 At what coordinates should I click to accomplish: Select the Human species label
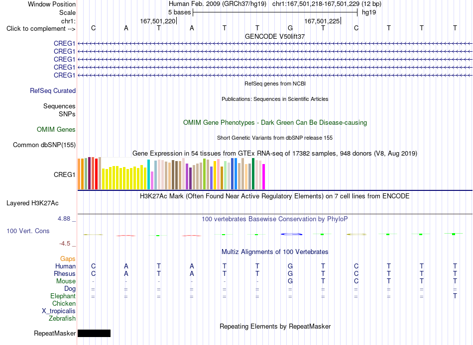[65, 266]
